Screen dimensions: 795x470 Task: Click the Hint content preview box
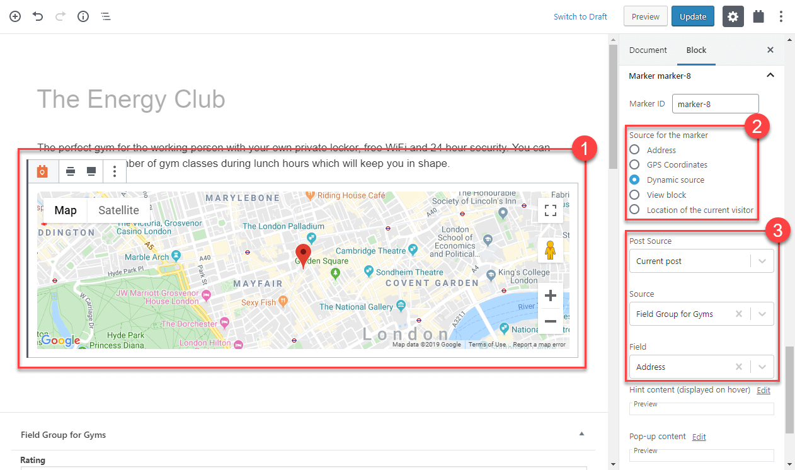tap(701, 408)
